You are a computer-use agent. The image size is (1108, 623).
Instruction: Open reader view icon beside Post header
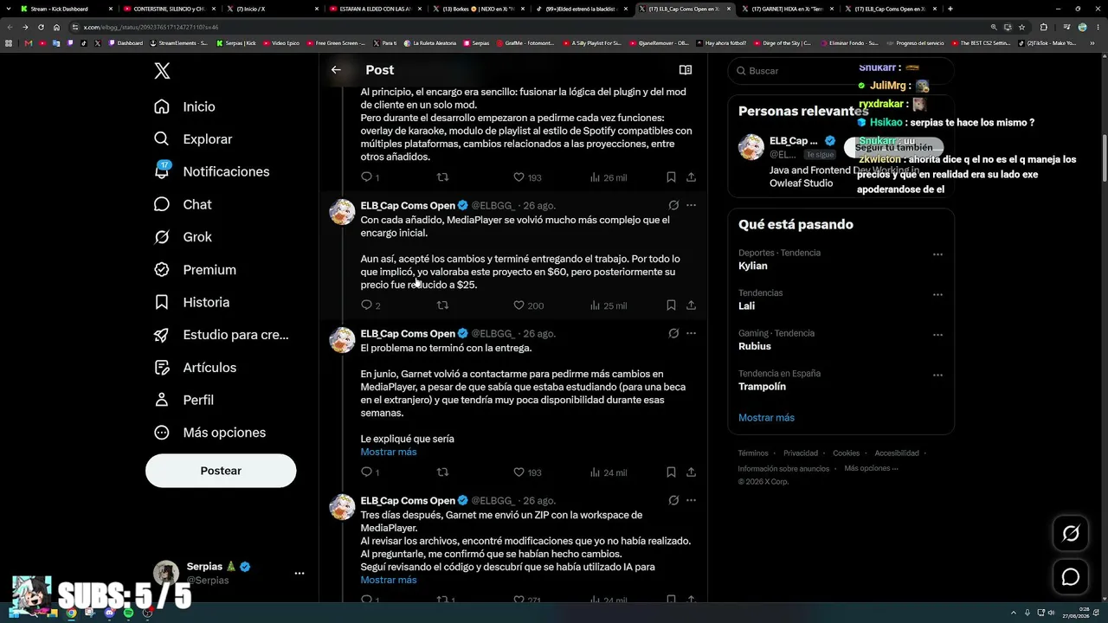pyautogui.click(x=686, y=70)
